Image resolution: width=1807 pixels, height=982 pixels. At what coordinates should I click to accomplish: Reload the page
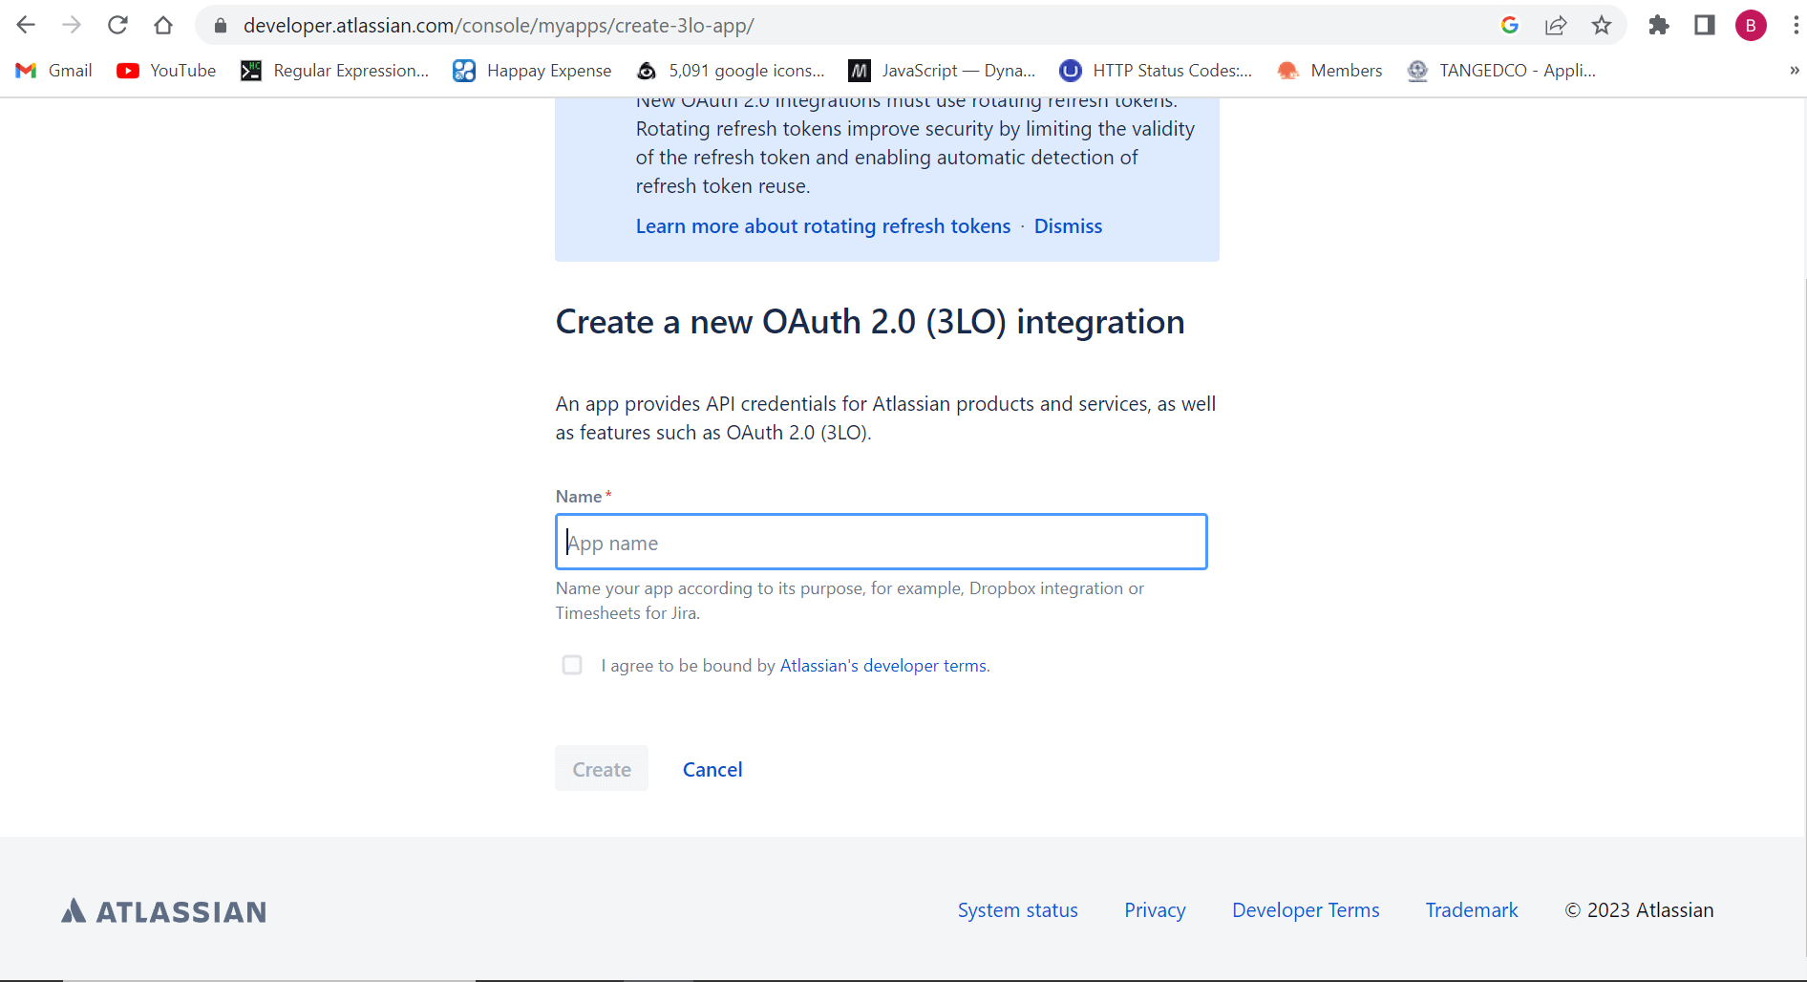[x=117, y=25]
